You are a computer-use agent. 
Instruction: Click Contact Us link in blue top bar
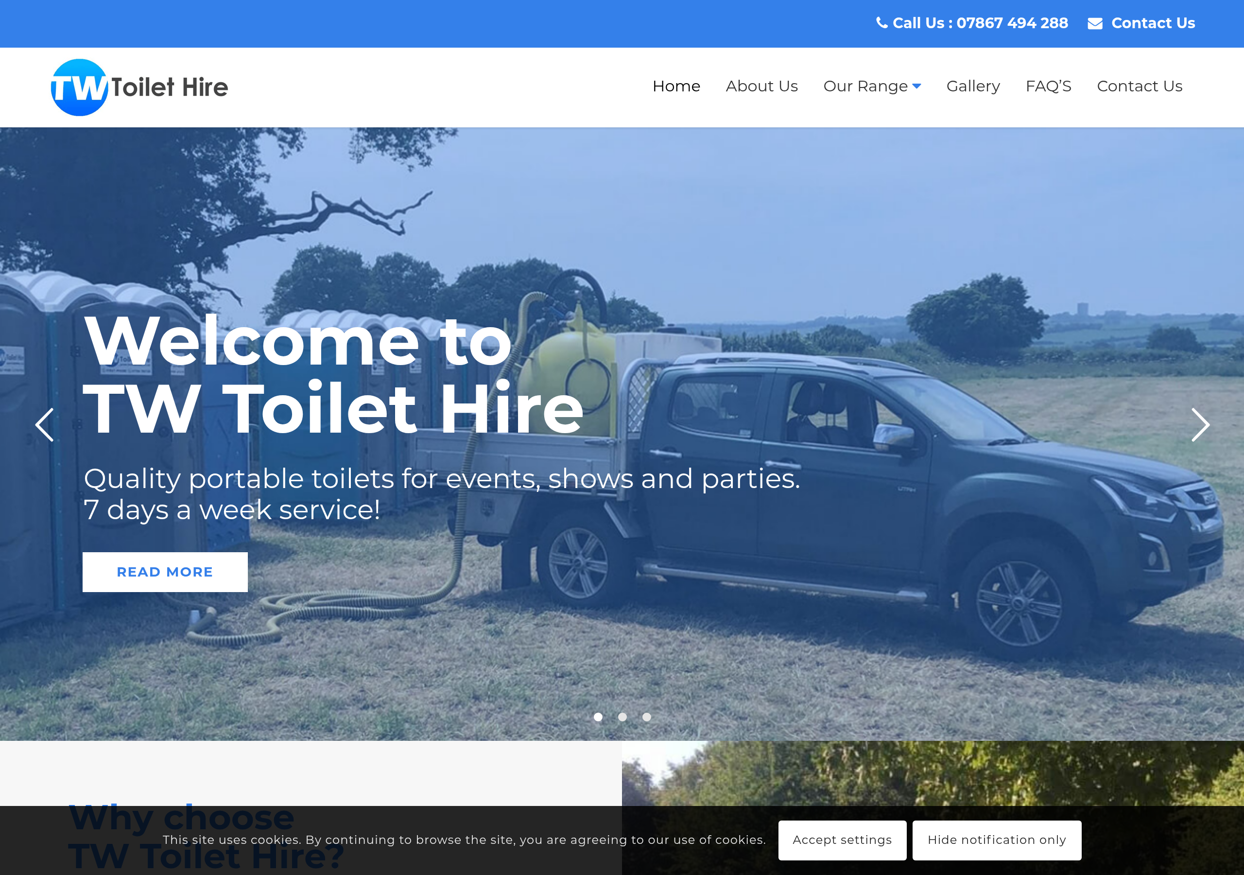tap(1153, 23)
